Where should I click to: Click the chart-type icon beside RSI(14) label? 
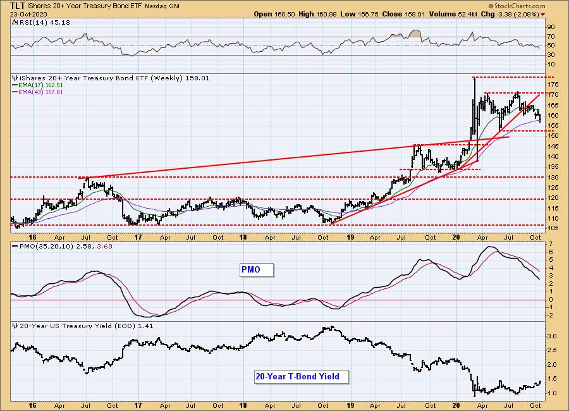tap(15, 23)
